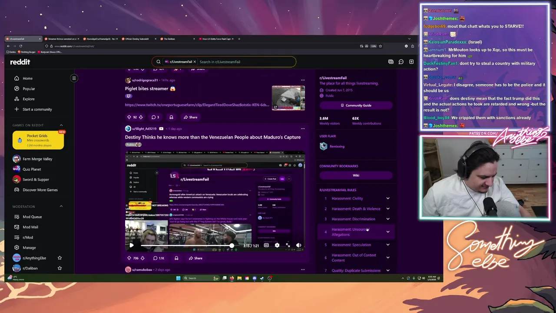
Task: Favorite r/AnythingElse with the star
Action: pyautogui.click(x=60, y=258)
